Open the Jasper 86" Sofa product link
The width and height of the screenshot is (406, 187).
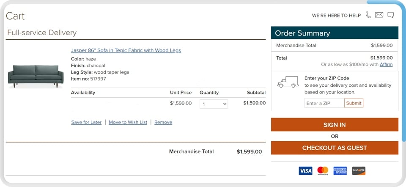click(x=126, y=50)
